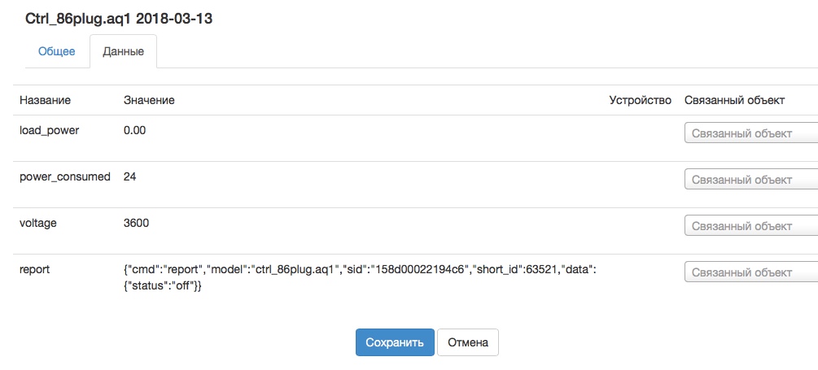Screen dimensions: 818x370
Task: Click the Связанный объект column header
Action: click(x=734, y=100)
